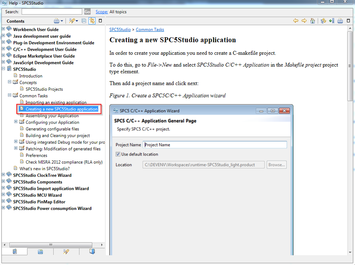This screenshot has width=355, height=265.
Task: Expand JavaScript Development Guide node
Action: tap(4, 62)
